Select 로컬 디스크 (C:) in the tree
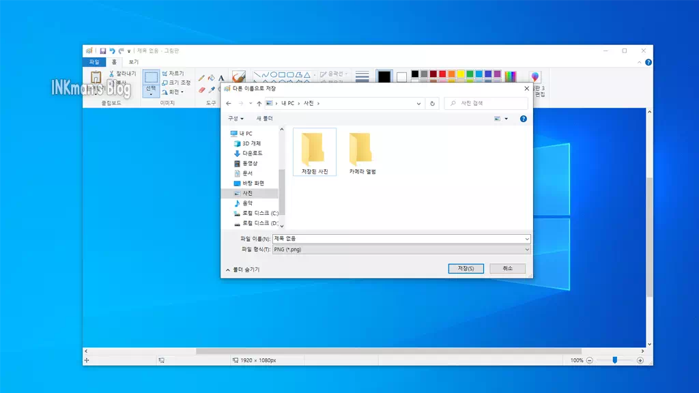The width and height of the screenshot is (699, 393). (257, 213)
